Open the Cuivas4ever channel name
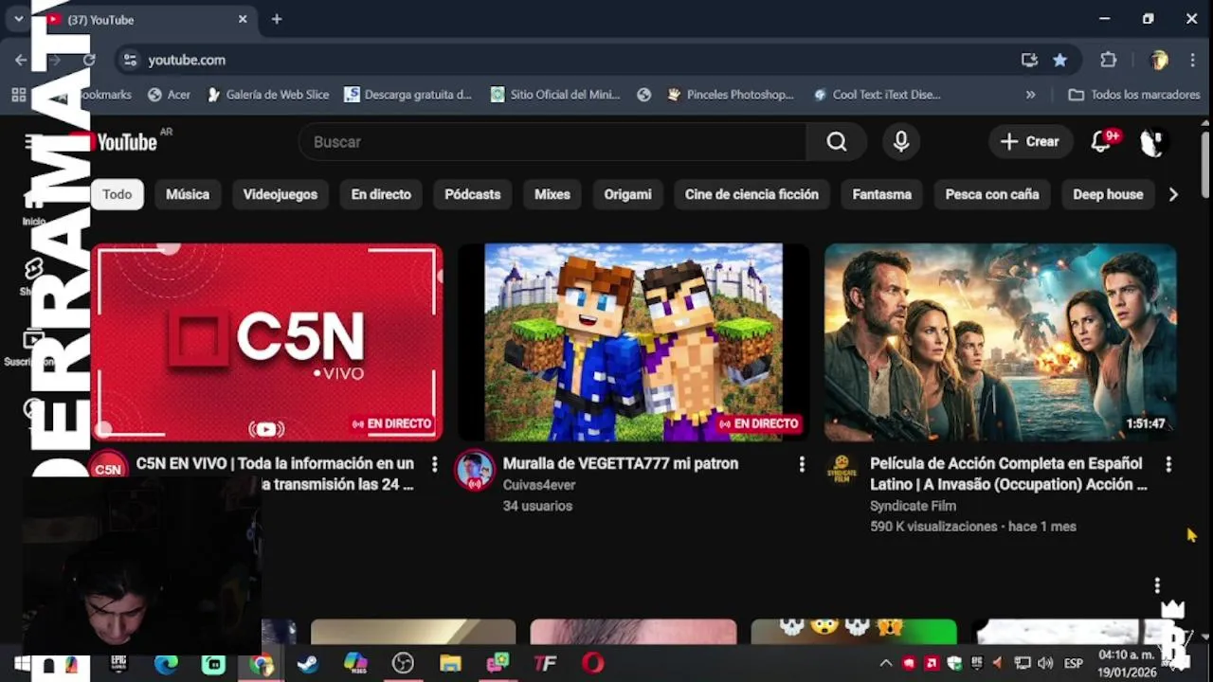This screenshot has height=682, width=1213. 538,485
